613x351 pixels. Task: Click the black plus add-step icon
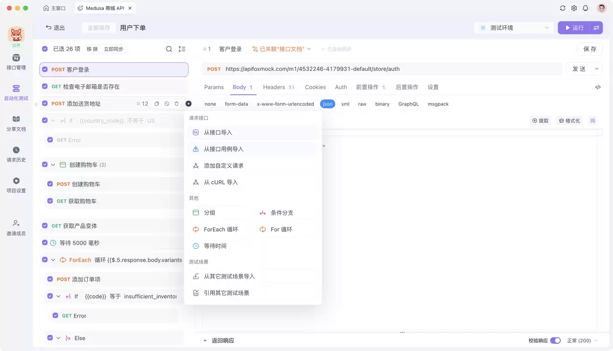point(188,104)
